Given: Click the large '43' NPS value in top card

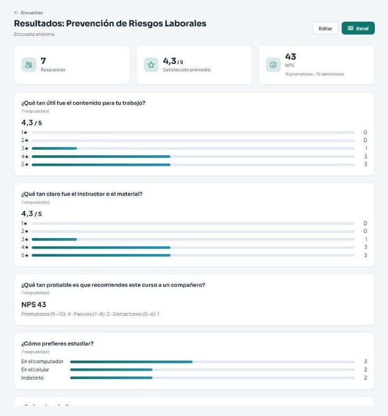Looking at the screenshot, I should coord(291,56).
